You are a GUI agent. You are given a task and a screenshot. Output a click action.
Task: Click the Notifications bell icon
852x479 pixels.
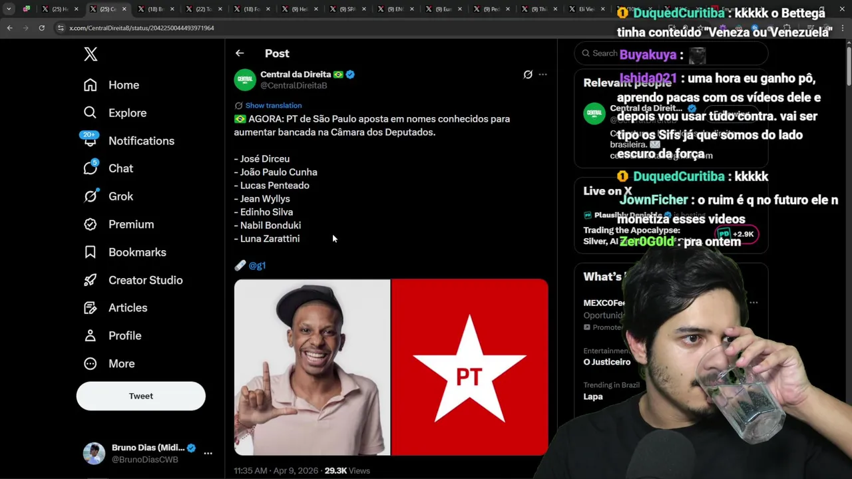pos(91,142)
